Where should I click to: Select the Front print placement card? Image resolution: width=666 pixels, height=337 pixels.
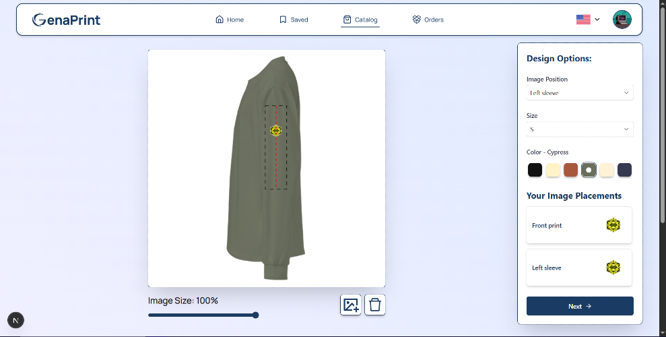pos(579,225)
